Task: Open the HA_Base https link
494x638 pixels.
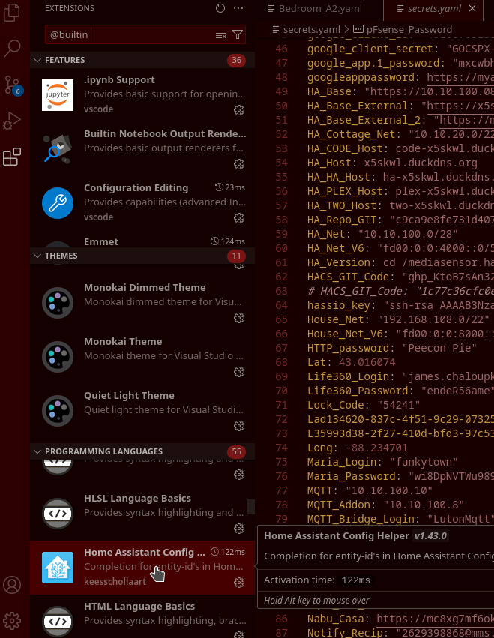Action: point(432,91)
